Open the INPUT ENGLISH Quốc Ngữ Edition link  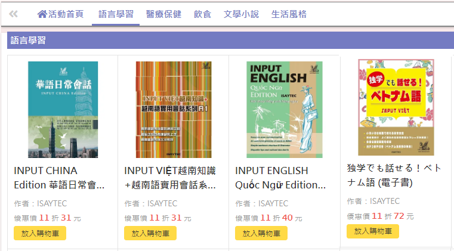[x=280, y=178]
